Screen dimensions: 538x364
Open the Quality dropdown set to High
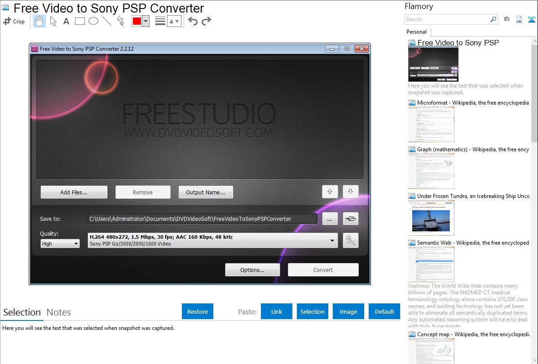60,244
